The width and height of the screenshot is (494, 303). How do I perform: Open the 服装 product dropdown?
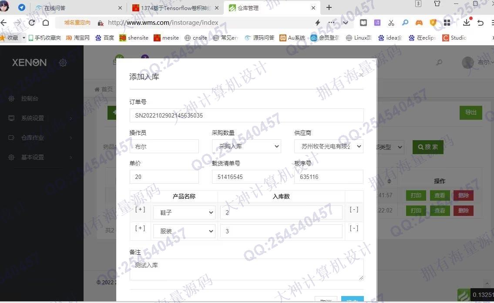(x=184, y=231)
